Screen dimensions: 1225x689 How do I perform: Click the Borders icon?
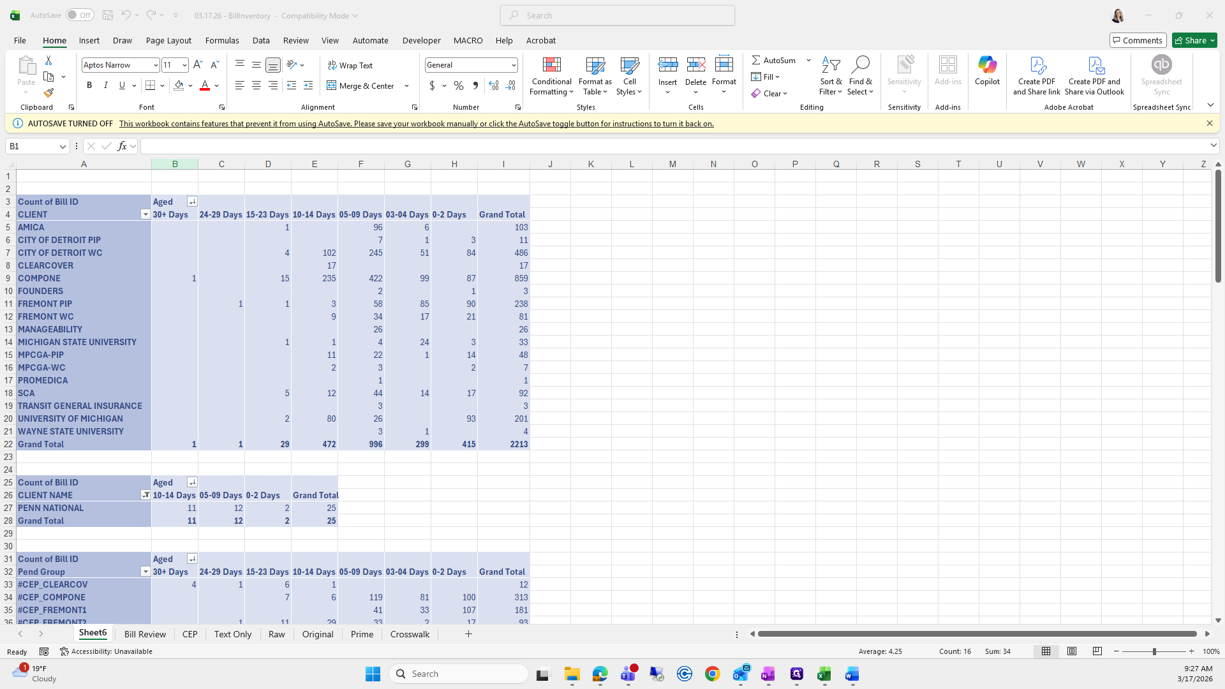coord(151,85)
